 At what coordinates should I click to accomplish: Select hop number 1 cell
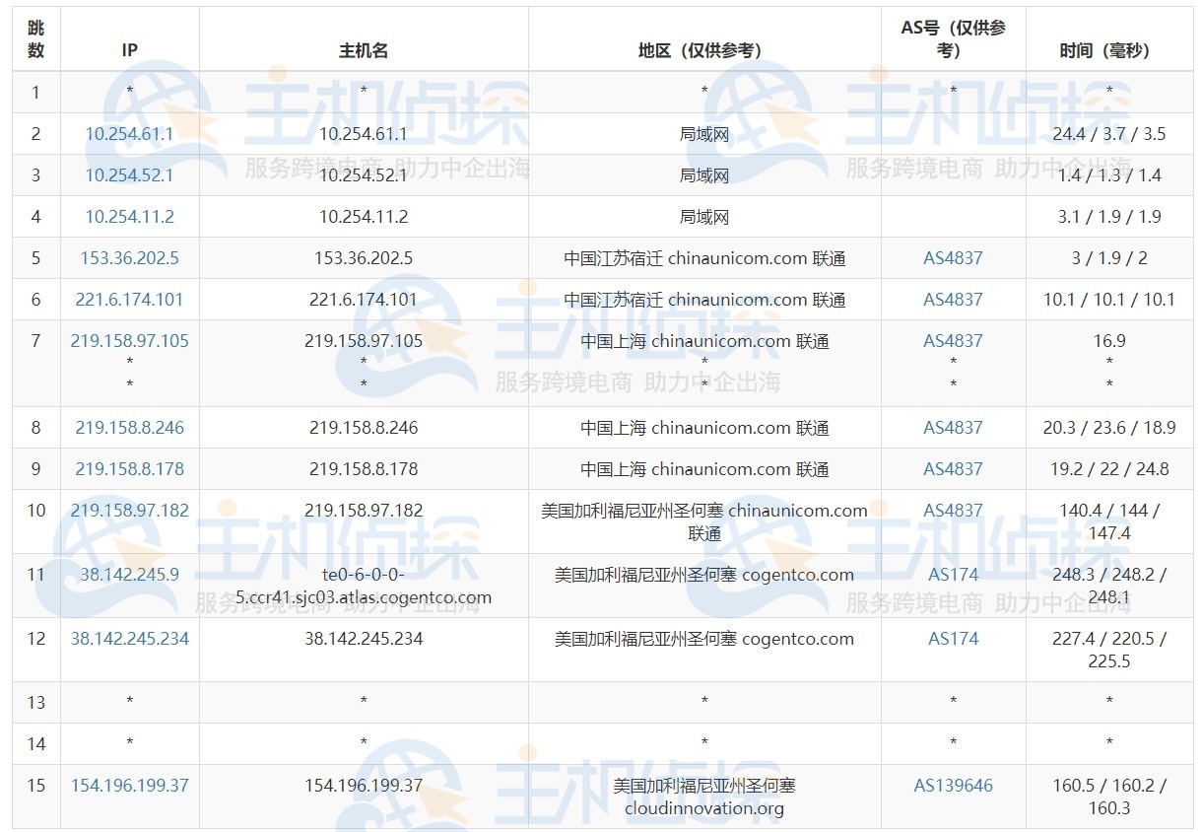(x=36, y=93)
